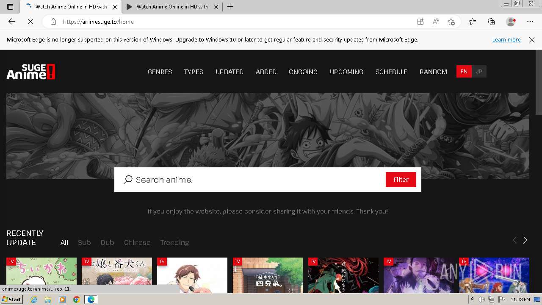Select the Dub tab

click(x=107, y=243)
